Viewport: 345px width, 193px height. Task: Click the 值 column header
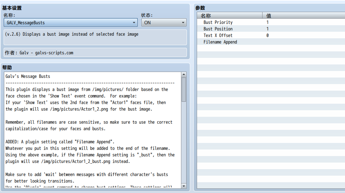304,16
